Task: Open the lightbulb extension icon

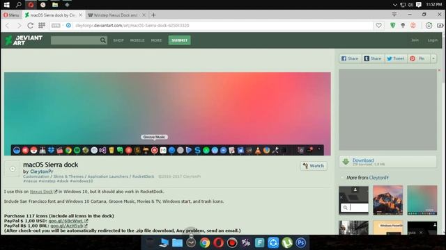Action: pos(403,26)
